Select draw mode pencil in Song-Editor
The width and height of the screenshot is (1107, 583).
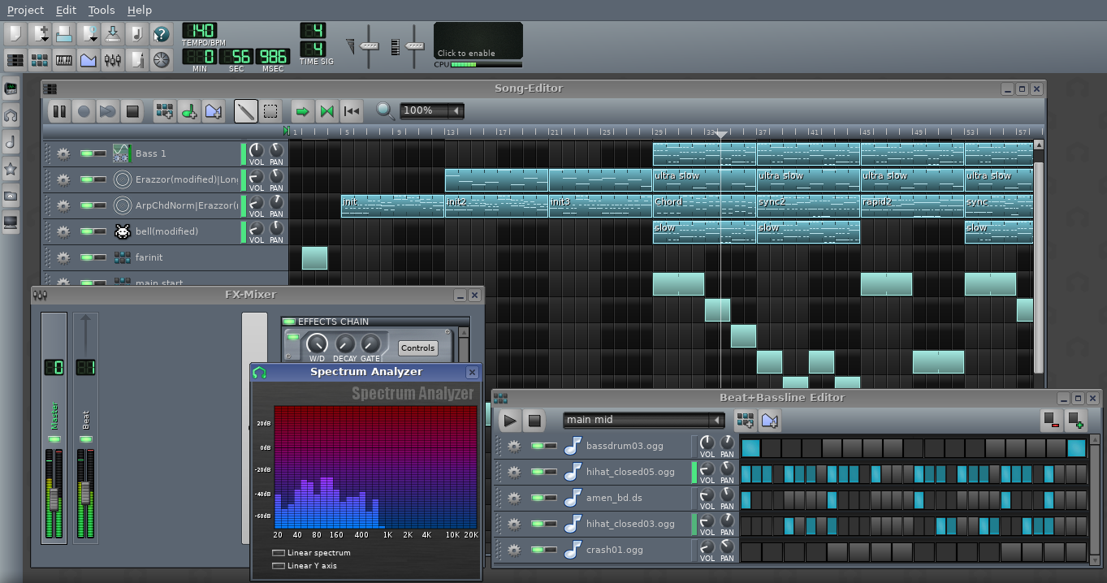pyautogui.click(x=246, y=111)
